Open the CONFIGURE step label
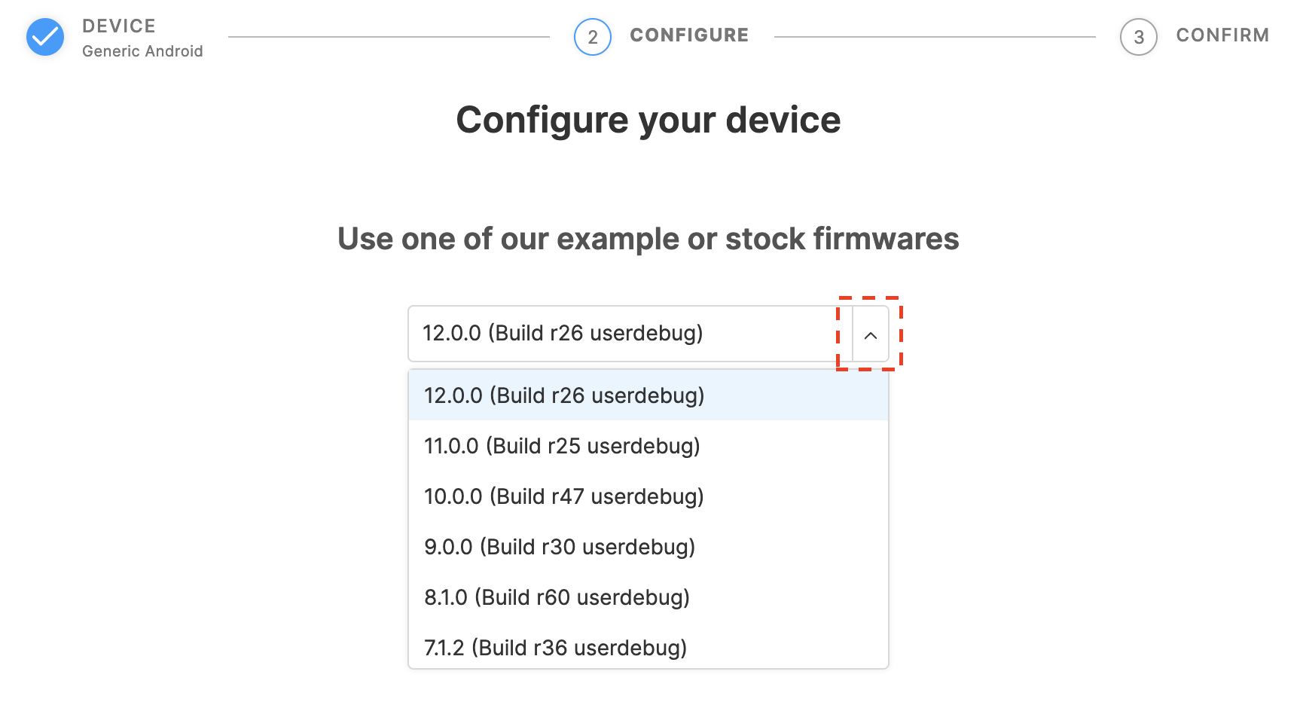The width and height of the screenshot is (1303, 705). pyautogui.click(x=689, y=35)
